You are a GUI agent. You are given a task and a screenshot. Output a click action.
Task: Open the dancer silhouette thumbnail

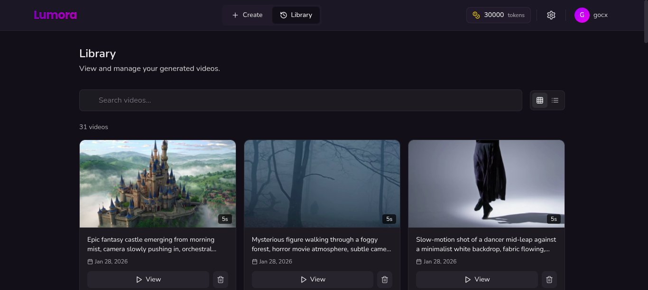coord(486,184)
